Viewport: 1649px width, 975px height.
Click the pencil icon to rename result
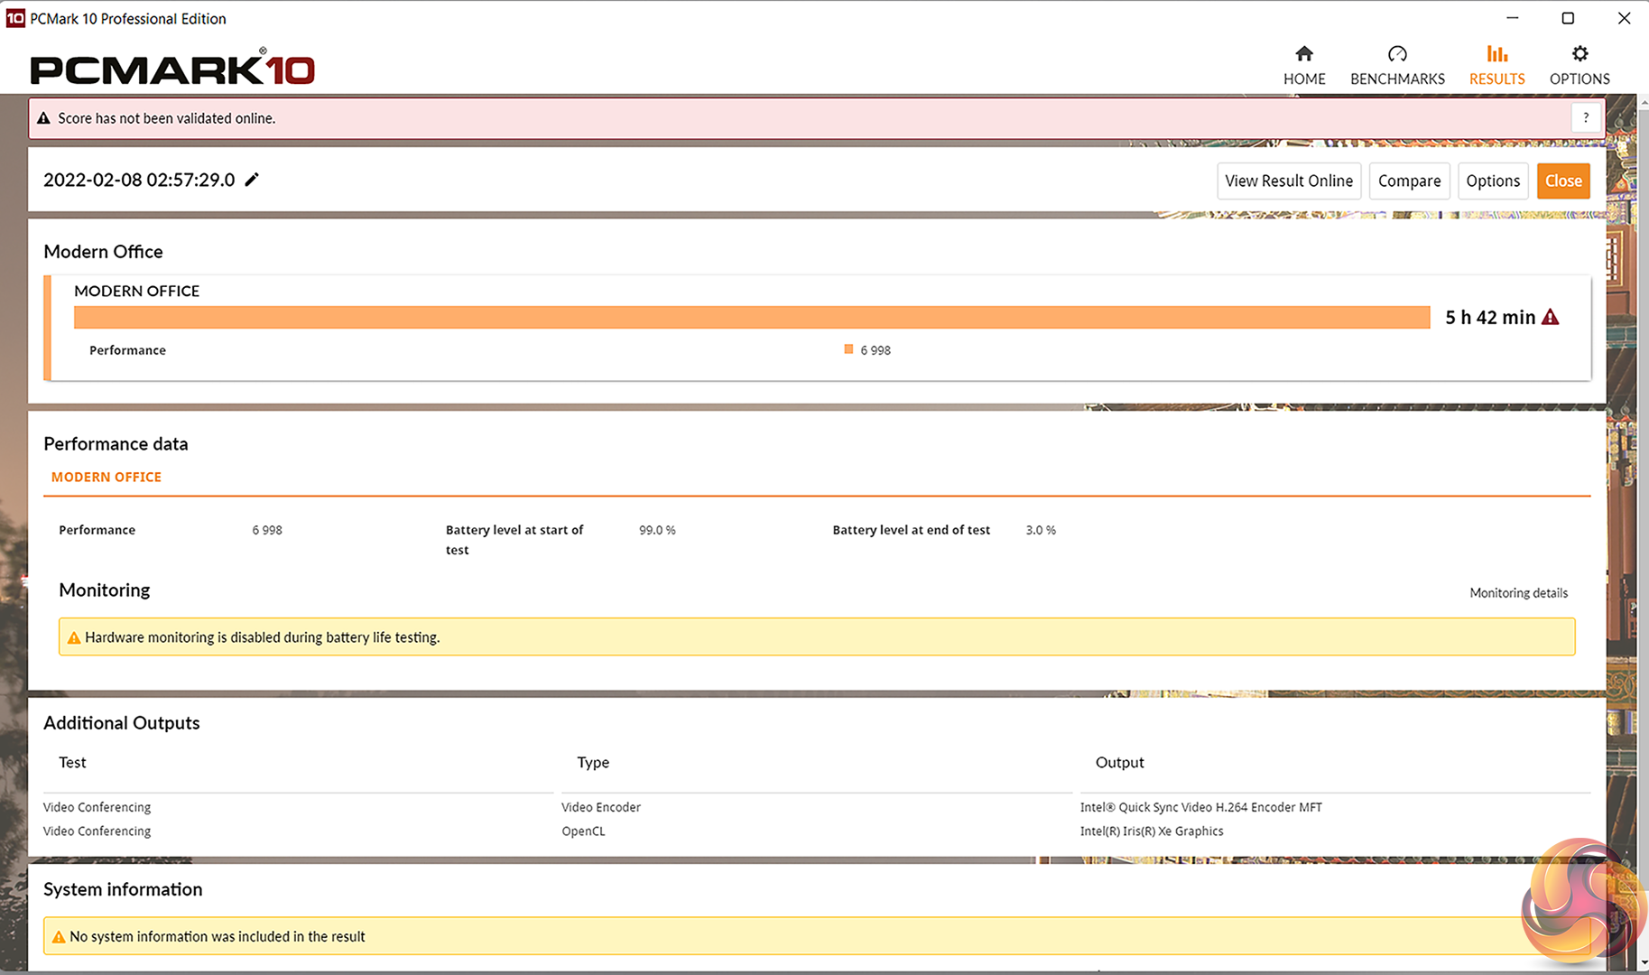pyautogui.click(x=252, y=180)
